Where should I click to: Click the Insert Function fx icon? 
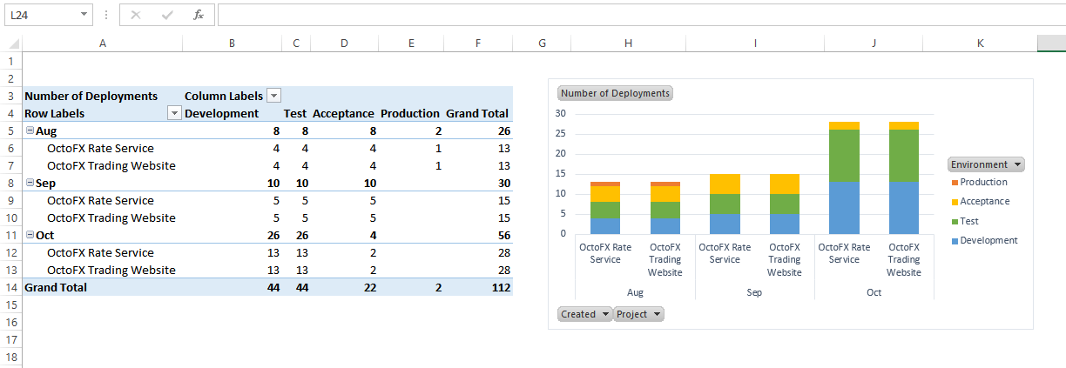click(x=199, y=15)
